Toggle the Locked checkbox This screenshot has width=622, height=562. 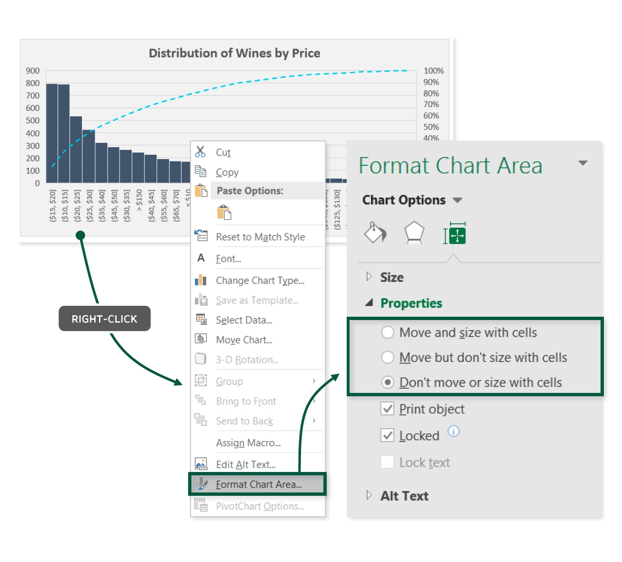388,435
